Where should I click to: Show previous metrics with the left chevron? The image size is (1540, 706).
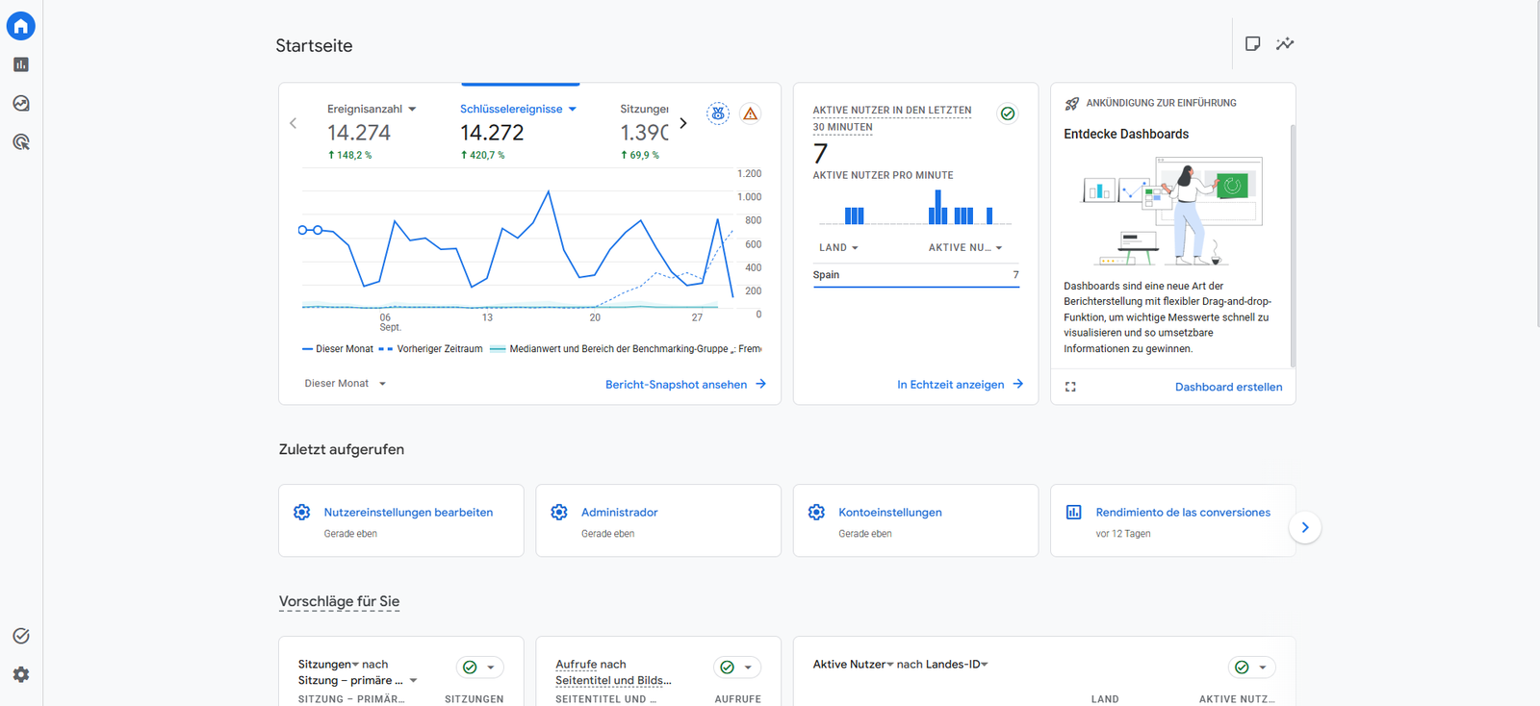click(x=294, y=123)
